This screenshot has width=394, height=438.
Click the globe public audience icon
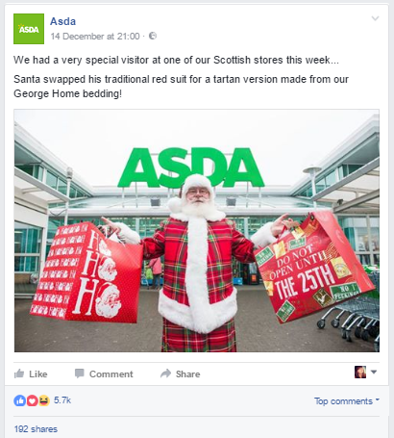coord(153,36)
